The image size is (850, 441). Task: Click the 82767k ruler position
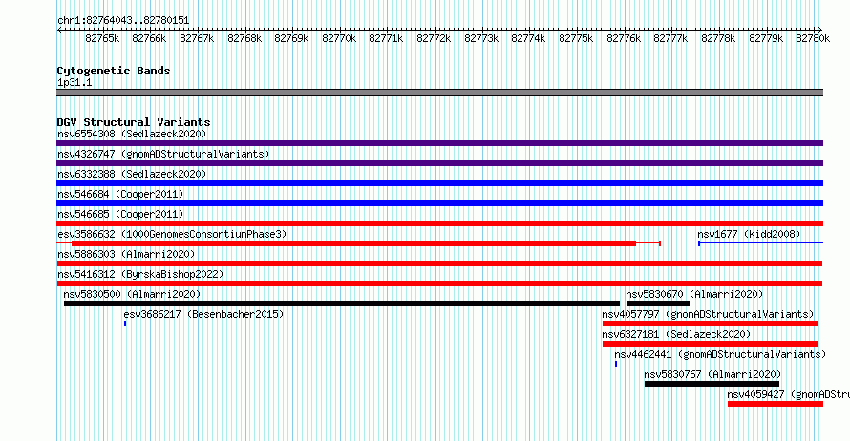pos(197,38)
